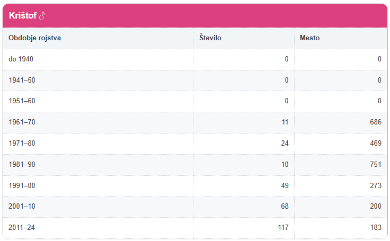Click the count value 117
390x241 pixels.
(282, 227)
